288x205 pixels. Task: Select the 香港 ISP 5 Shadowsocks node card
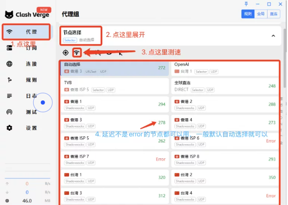tap(115, 141)
